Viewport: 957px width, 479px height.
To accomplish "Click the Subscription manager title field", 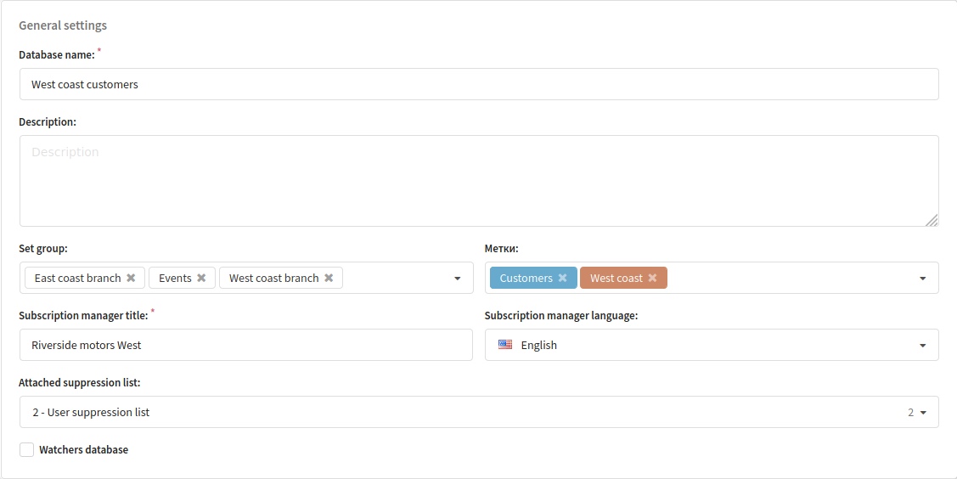I will point(246,345).
